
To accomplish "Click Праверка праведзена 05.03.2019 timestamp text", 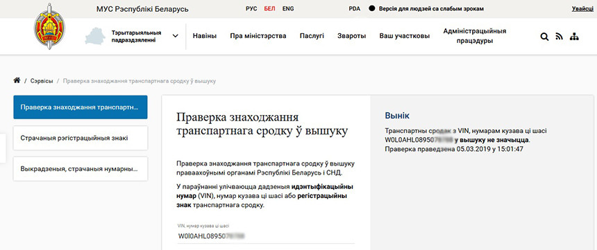I will point(454,150).
